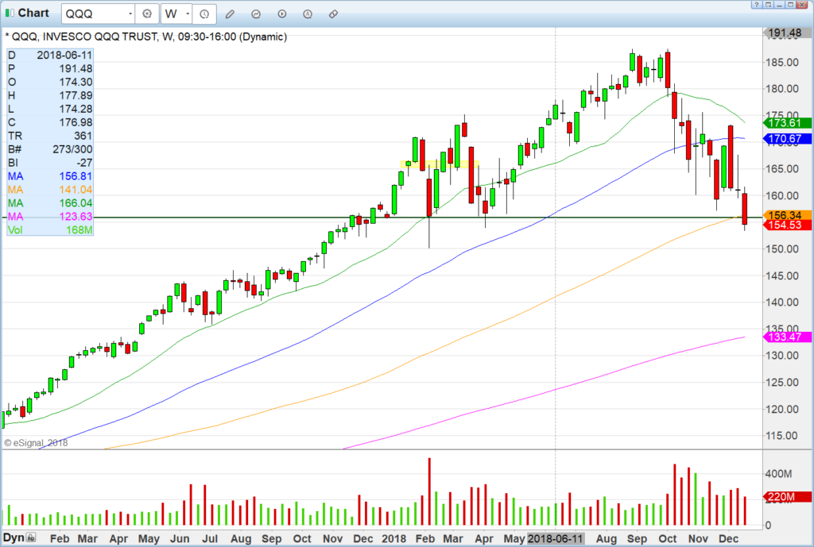Open the alerts circled-A icon
The image size is (814, 547).
coord(308,14)
